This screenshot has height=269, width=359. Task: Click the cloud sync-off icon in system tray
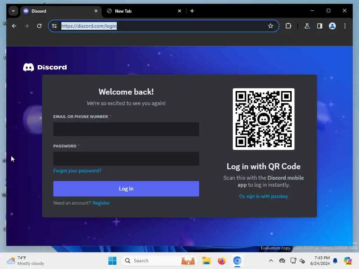(282, 261)
